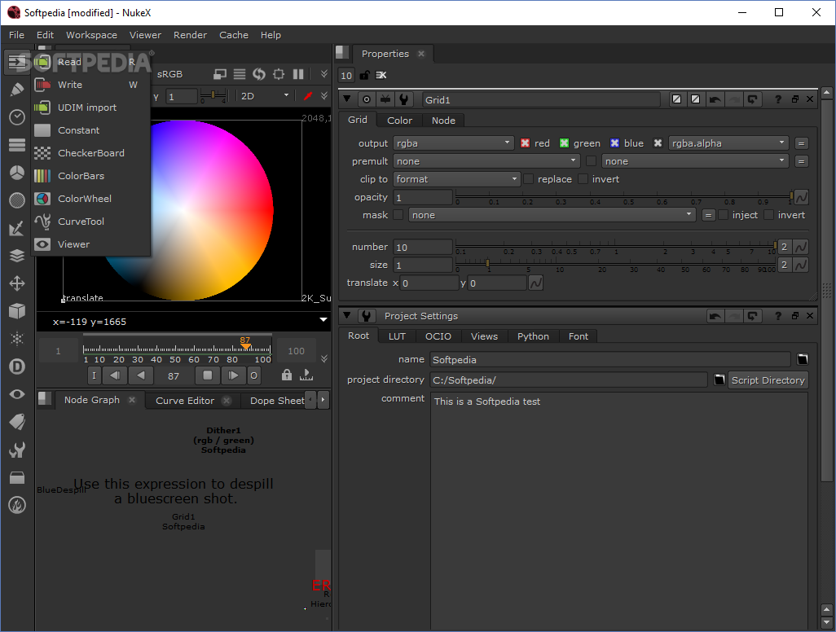836x632 pixels.
Task: Toggle the mask enable checkbox
Action: point(398,215)
